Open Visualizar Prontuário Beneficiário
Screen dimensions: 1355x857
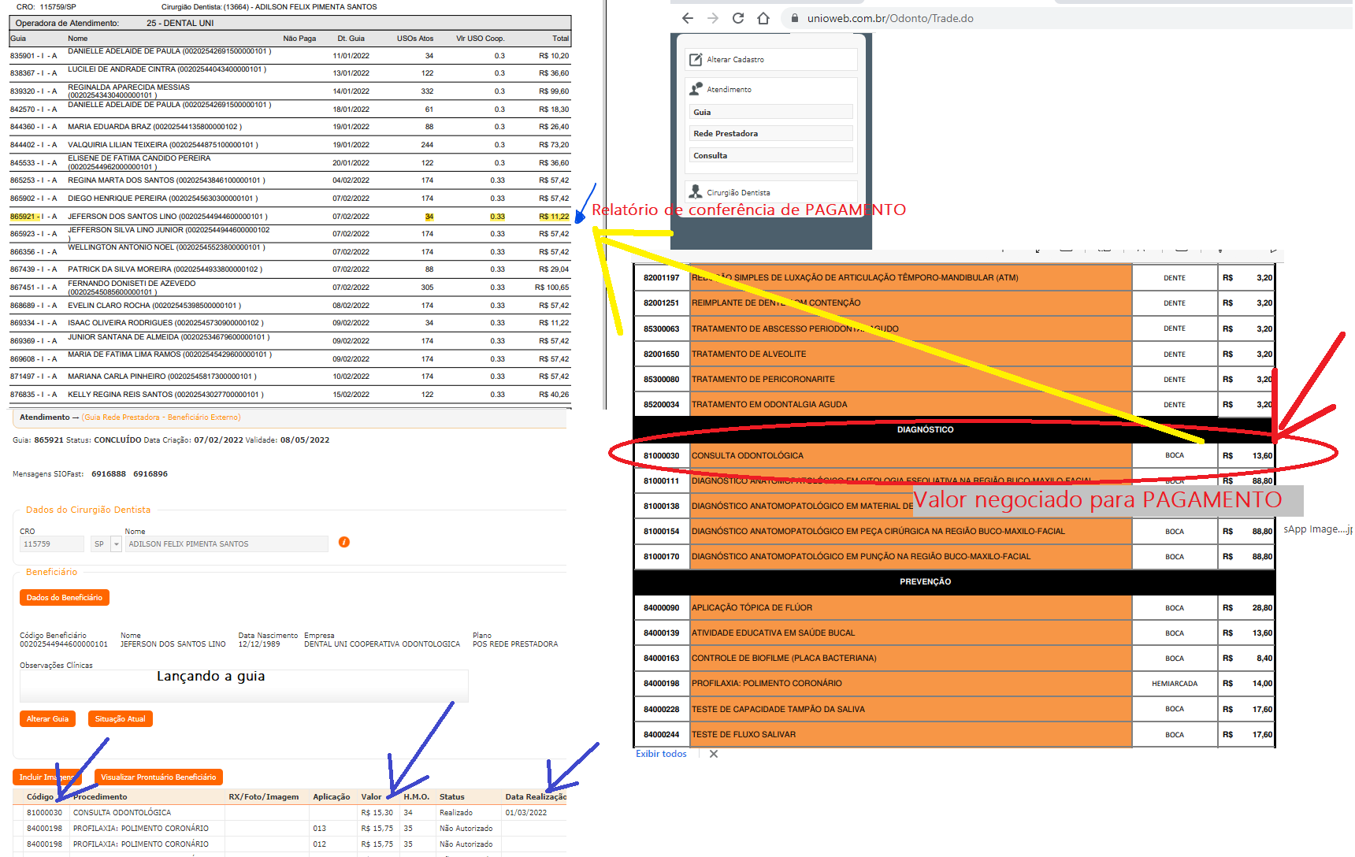[158, 777]
